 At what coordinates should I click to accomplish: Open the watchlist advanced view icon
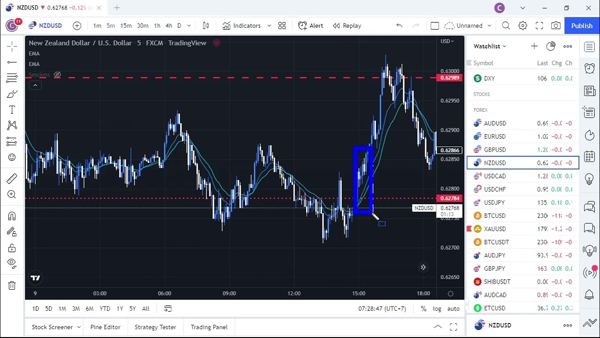pyautogui.click(x=551, y=46)
